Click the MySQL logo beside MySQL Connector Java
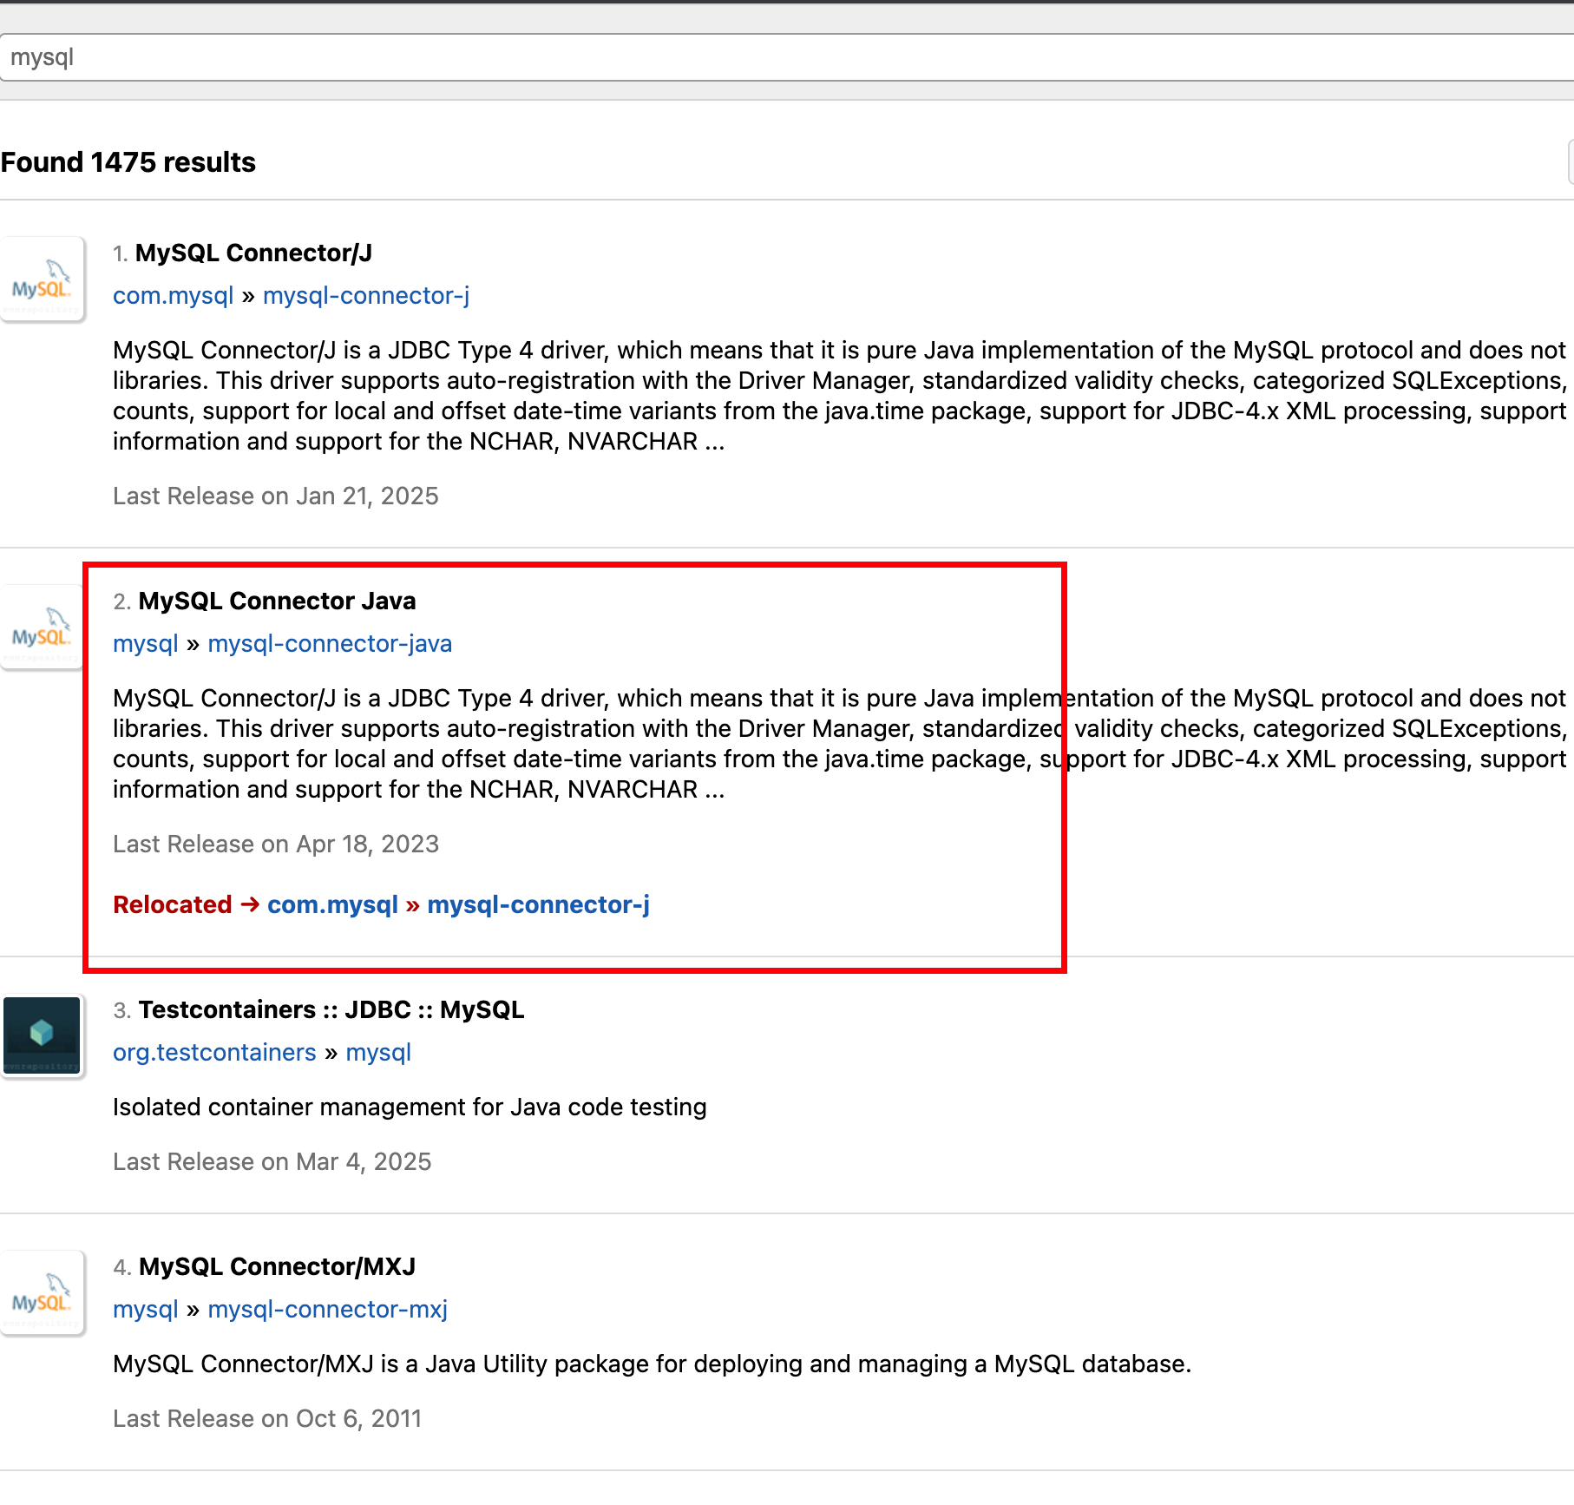 point(42,627)
